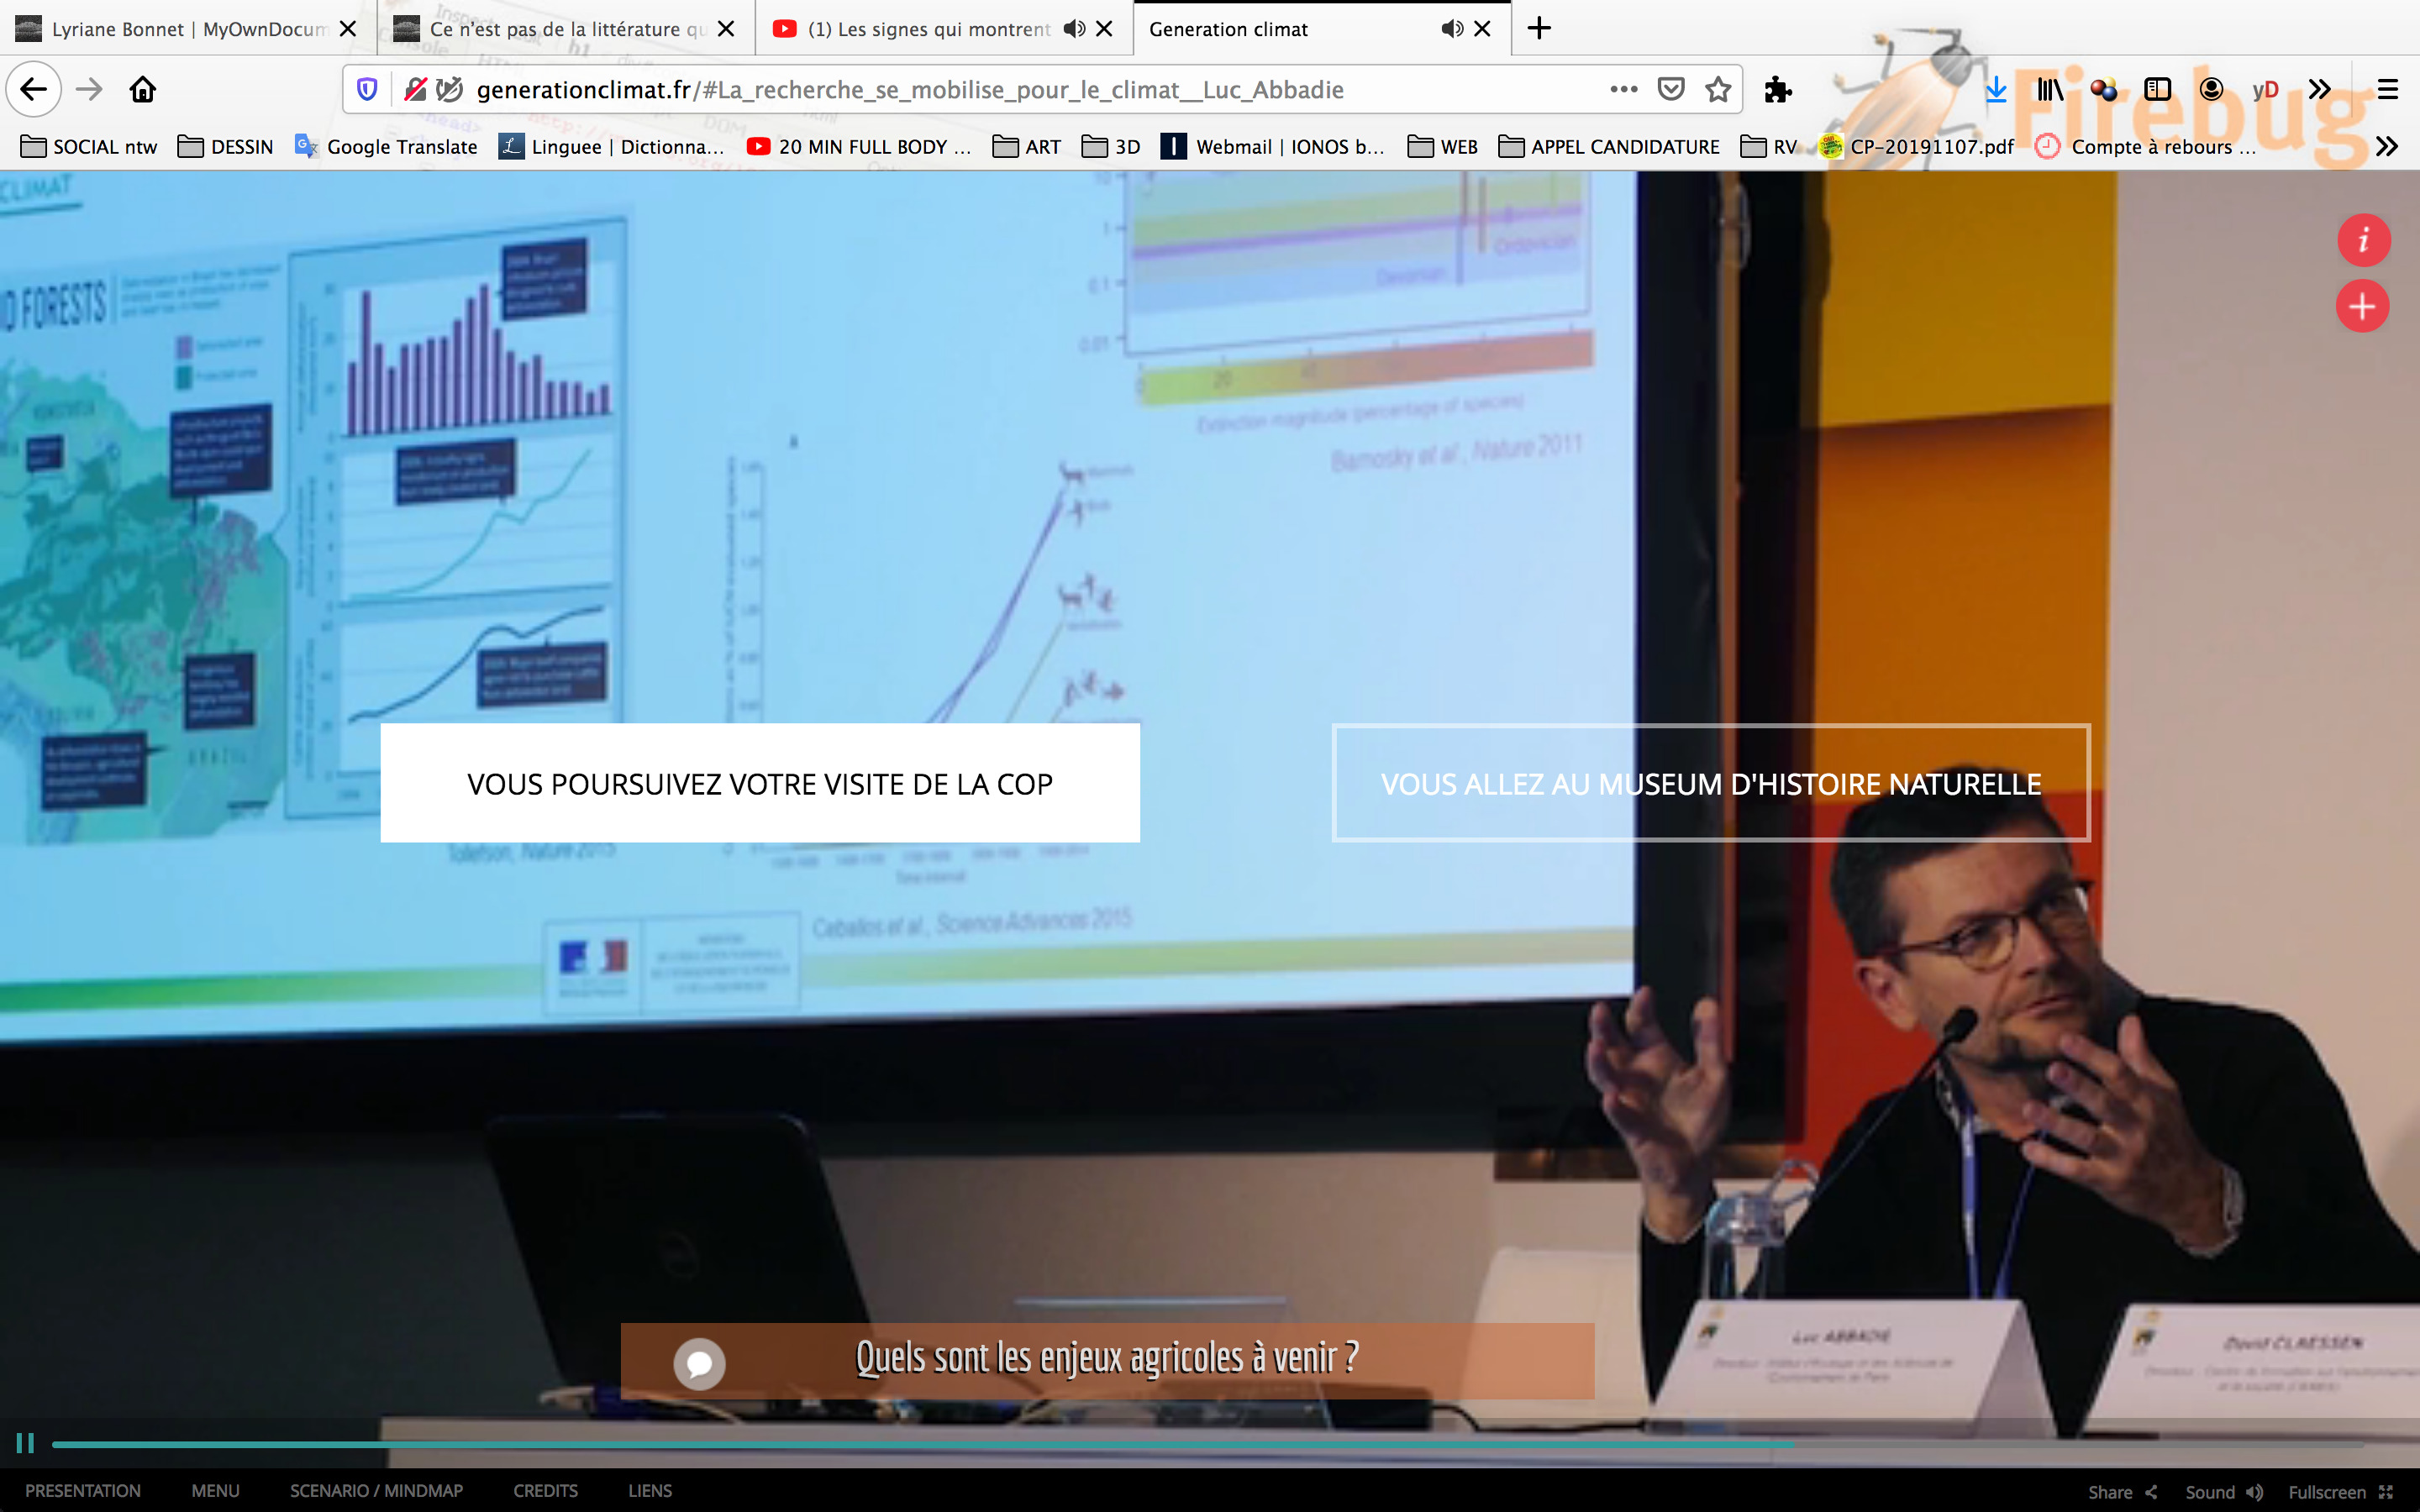Click the red plus icon
Viewport: 2420px width, 1512px height.
pyautogui.click(x=2362, y=306)
